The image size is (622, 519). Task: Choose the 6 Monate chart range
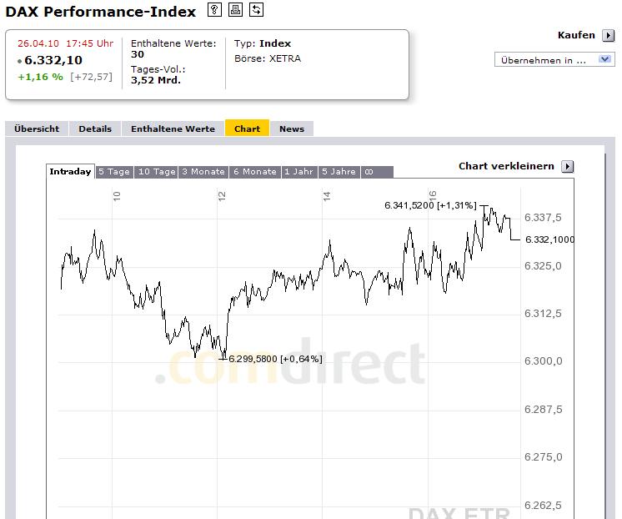point(255,172)
